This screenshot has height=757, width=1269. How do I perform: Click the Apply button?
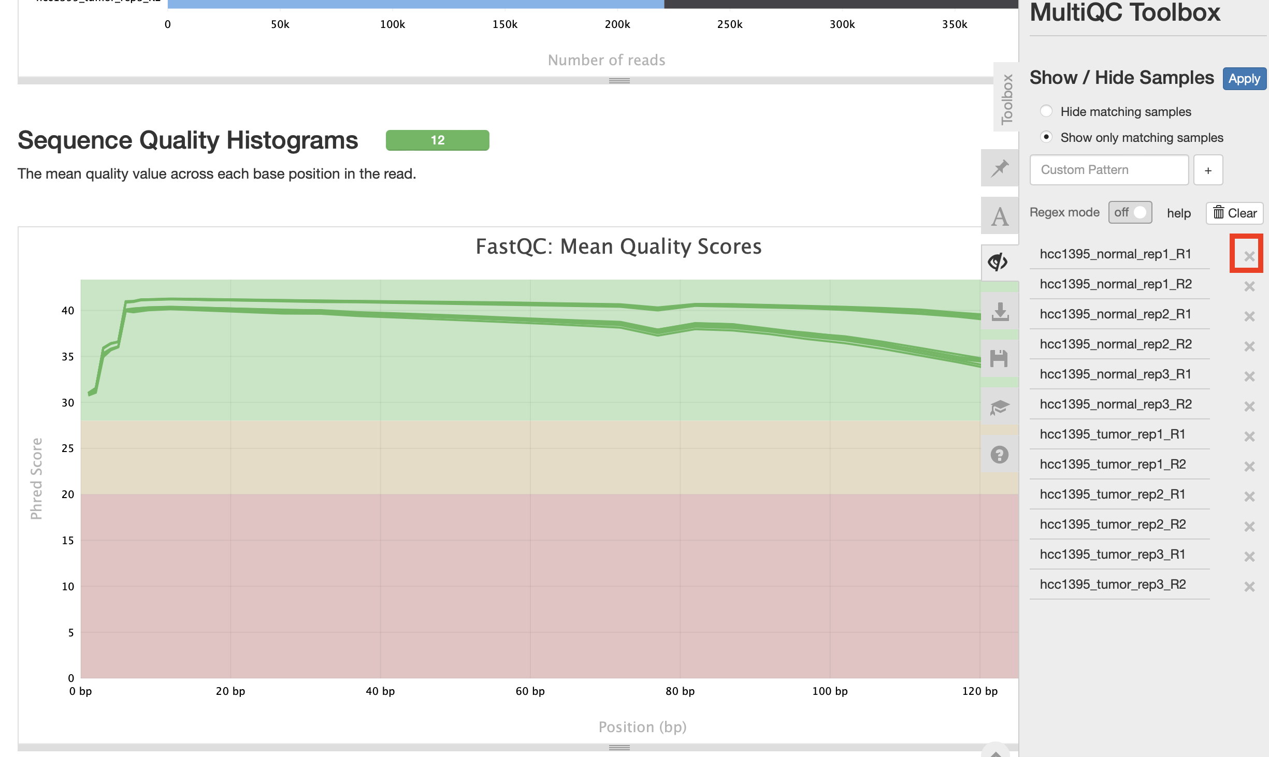1244,79
